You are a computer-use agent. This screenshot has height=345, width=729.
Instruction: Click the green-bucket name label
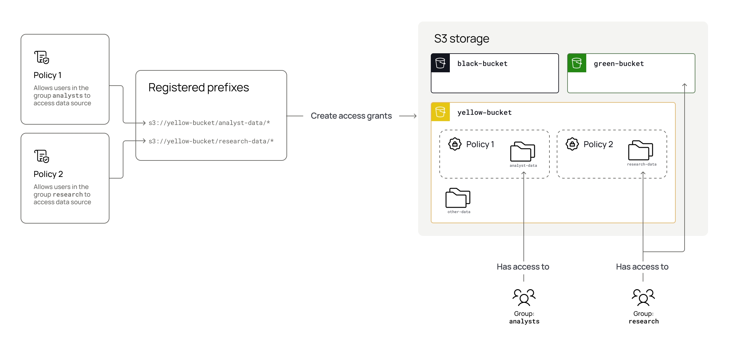(x=619, y=64)
